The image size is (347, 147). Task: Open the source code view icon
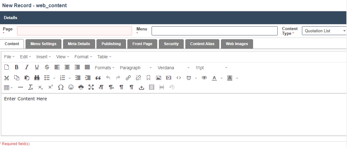(179, 78)
